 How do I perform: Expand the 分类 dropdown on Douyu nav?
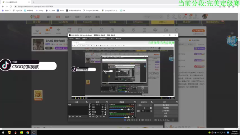pos(68,17)
